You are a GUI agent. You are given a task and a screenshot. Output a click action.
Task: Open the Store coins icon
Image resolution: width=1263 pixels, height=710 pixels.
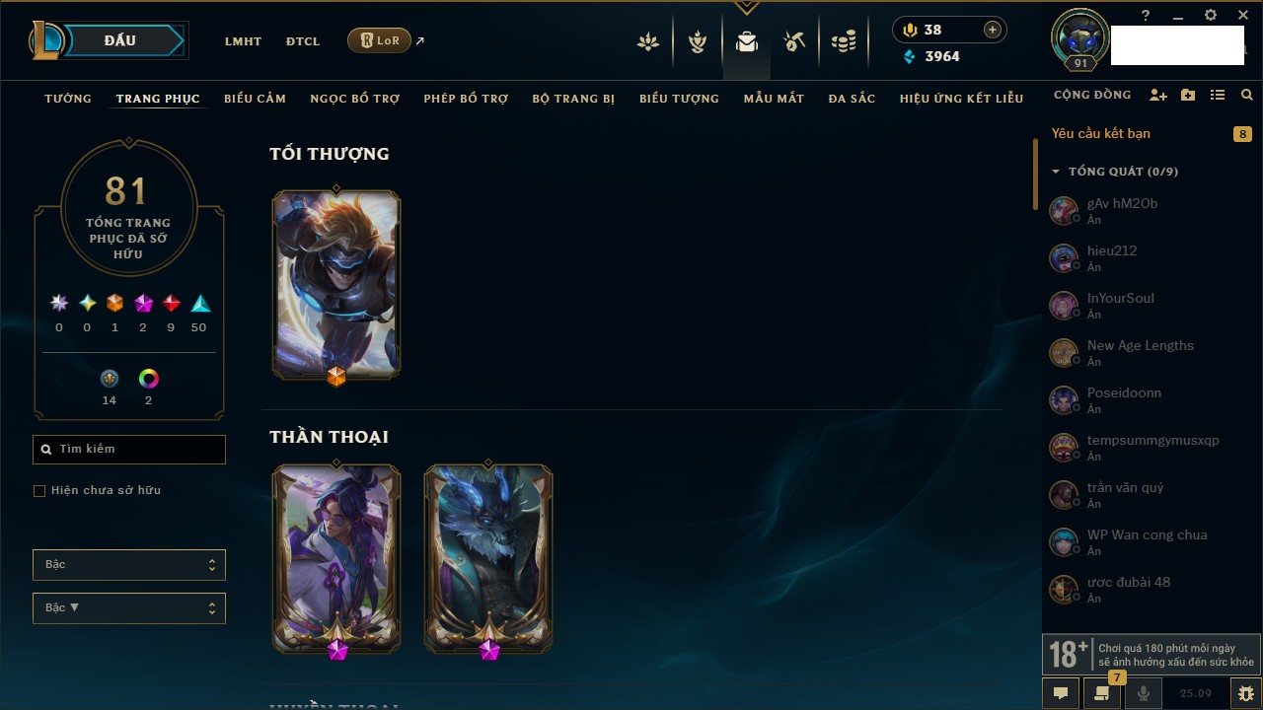click(x=843, y=41)
